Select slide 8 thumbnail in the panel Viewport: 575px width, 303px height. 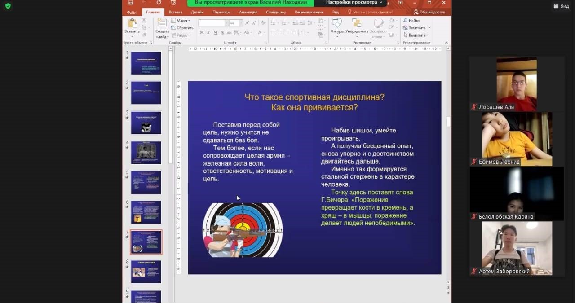pos(146,272)
